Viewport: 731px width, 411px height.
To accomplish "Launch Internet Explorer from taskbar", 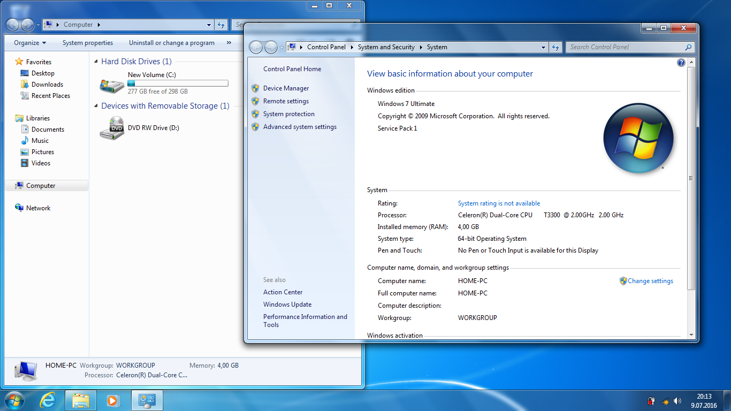I will point(48,400).
